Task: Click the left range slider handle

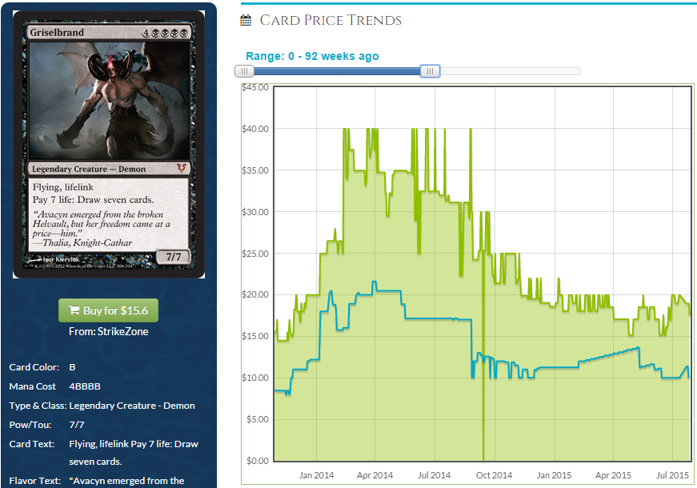Action: [244, 71]
